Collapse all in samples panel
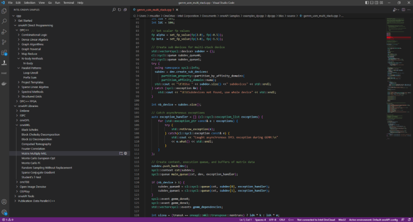This screenshot has height=222, width=413. tap(125, 10)
